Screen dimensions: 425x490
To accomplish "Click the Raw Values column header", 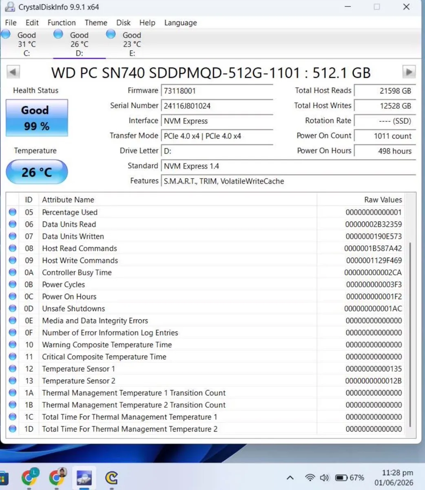I will pos(361,200).
